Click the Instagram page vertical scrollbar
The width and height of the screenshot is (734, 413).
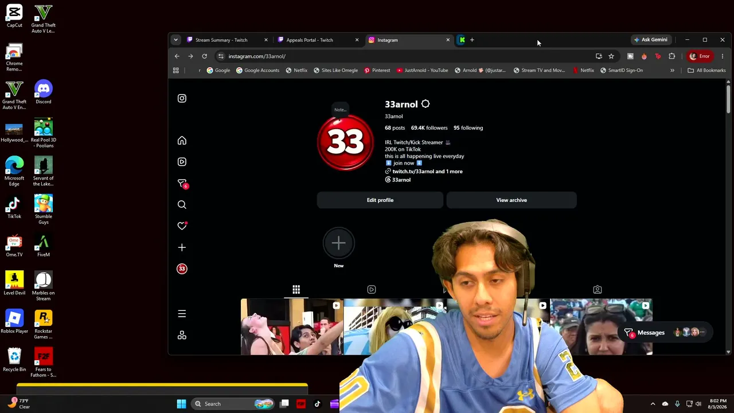tap(728, 99)
